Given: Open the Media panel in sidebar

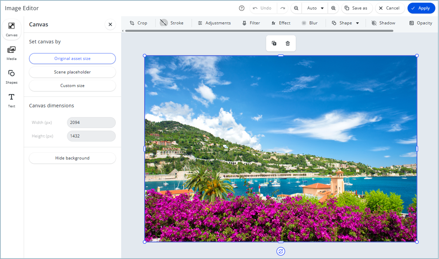Looking at the screenshot, I should [11, 53].
